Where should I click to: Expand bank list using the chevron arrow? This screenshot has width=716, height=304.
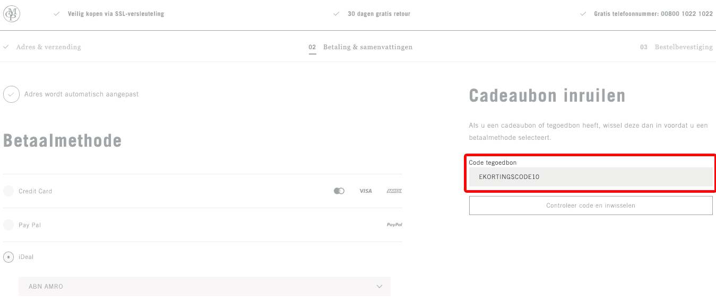[x=379, y=287]
